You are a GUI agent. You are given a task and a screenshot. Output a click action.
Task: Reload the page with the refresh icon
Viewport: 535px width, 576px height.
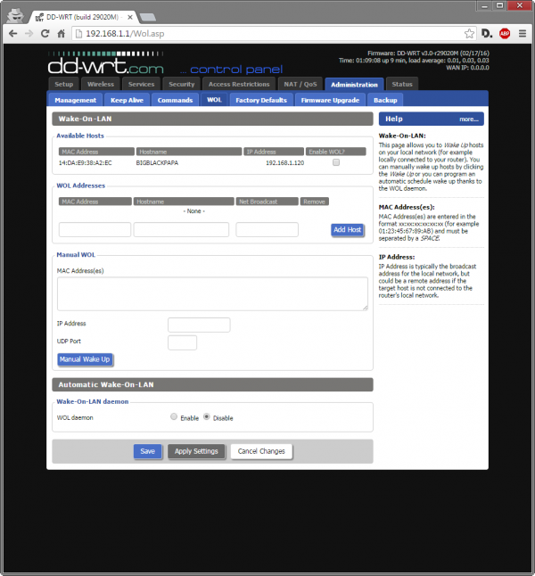46,33
